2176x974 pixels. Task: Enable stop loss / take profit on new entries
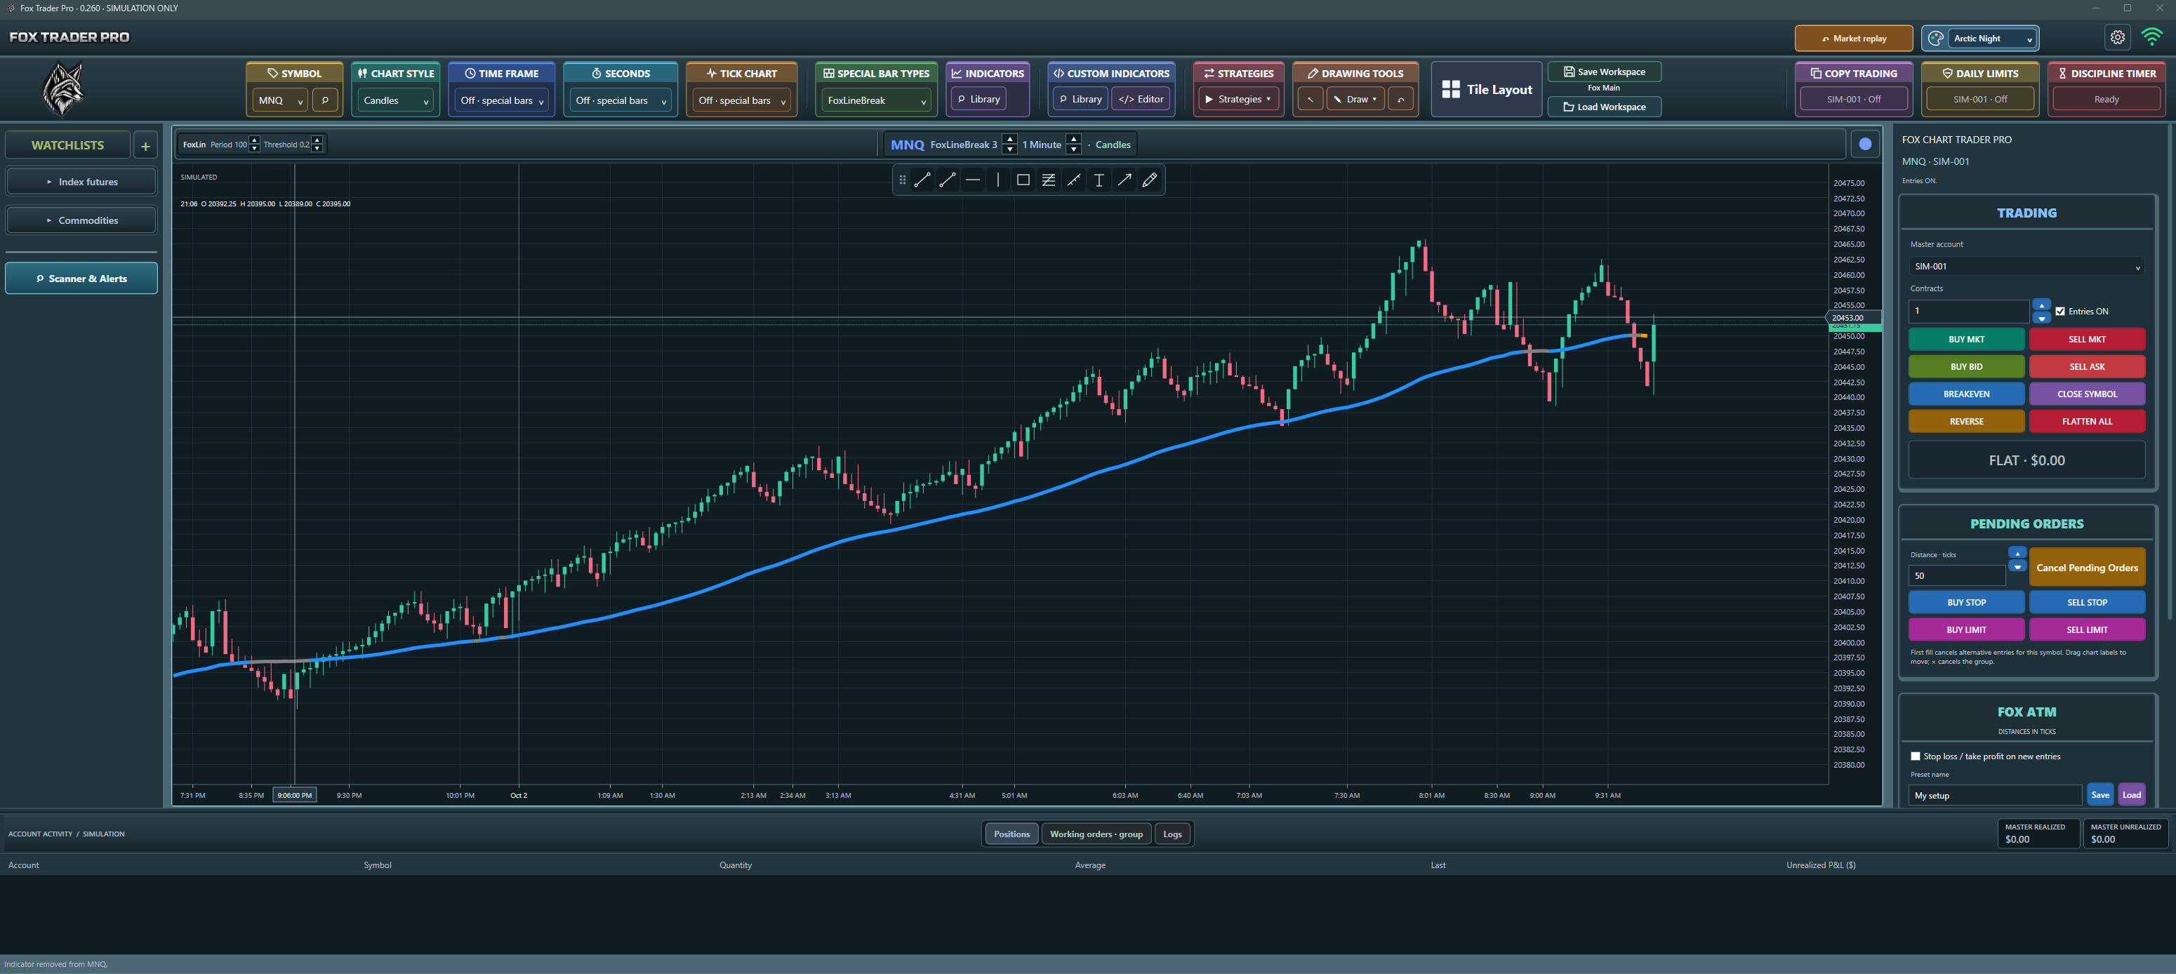pos(1916,756)
